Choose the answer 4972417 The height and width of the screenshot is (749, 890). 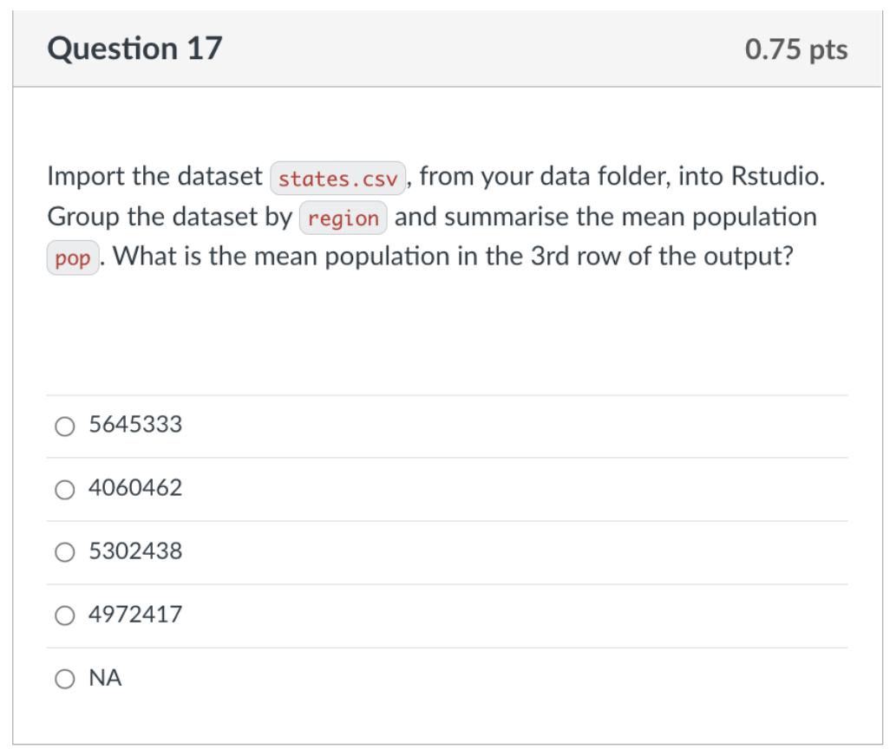(134, 615)
